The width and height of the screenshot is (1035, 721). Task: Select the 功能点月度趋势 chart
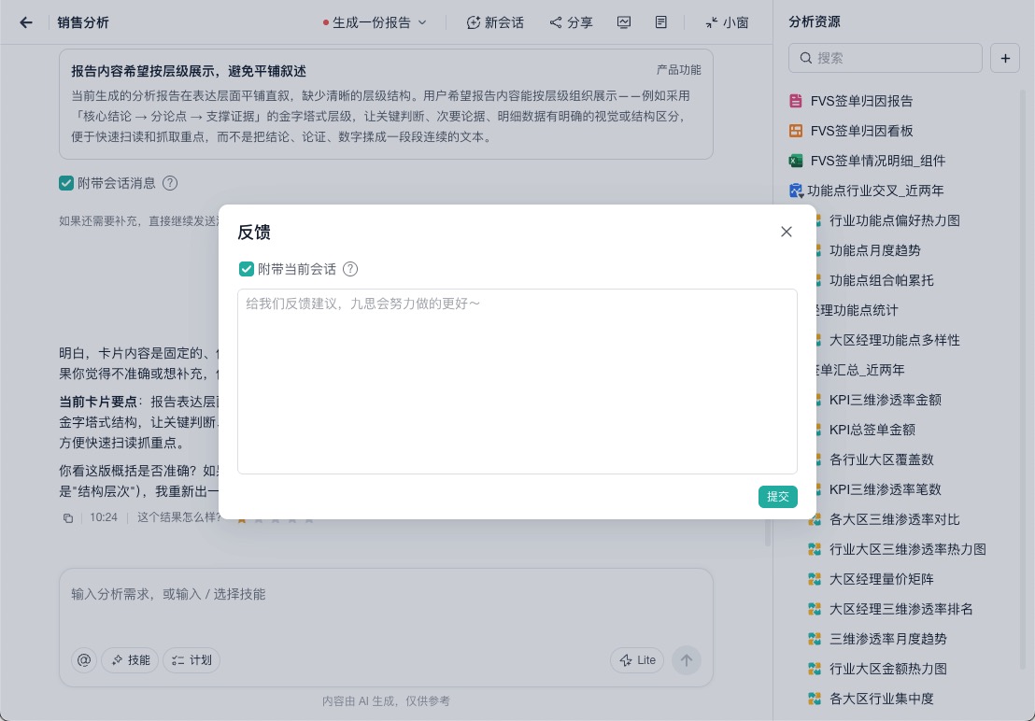874,250
